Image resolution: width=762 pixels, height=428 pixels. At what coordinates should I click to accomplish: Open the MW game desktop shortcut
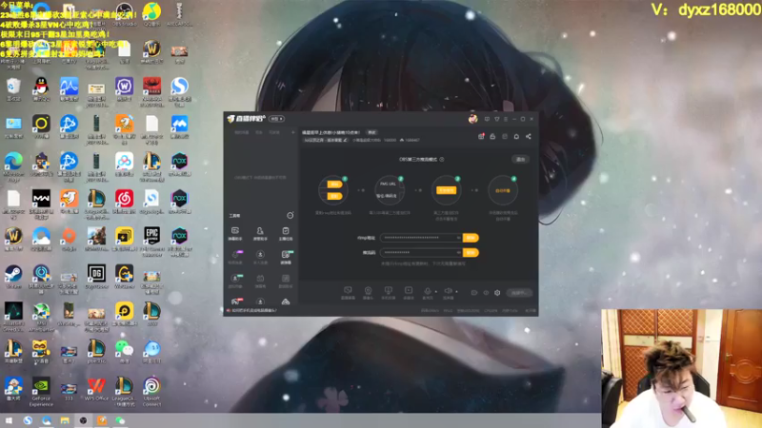[x=41, y=204]
